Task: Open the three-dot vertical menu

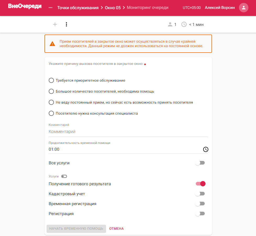Action: (66, 25)
